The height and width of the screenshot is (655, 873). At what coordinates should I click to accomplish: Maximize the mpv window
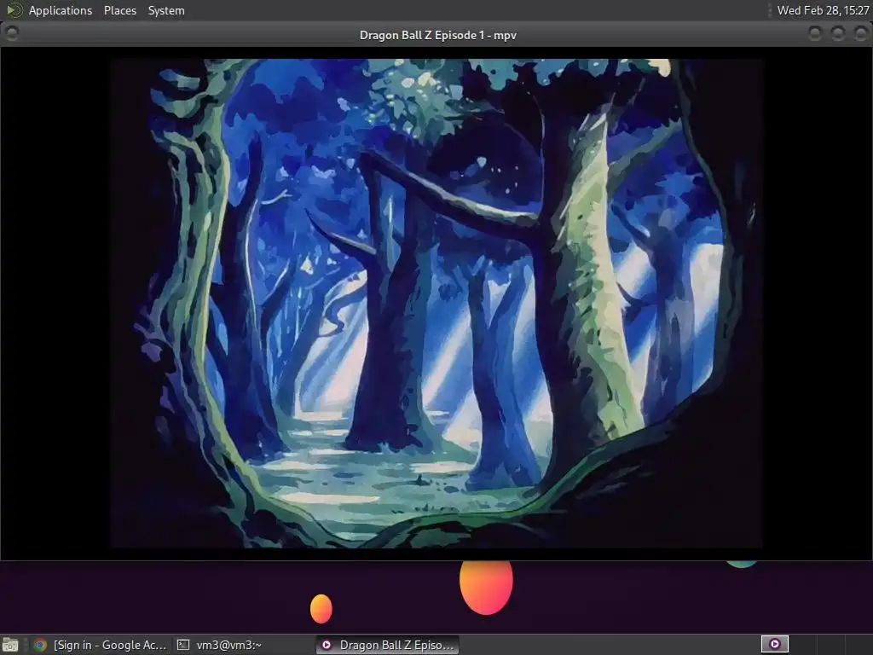(x=837, y=33)
